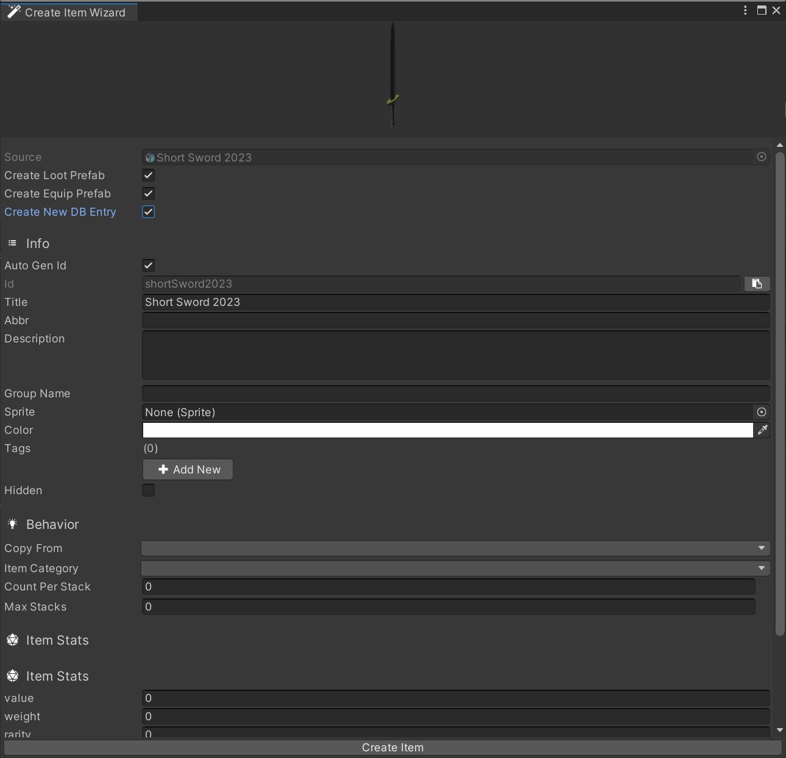The width and height of the screenshot is (786, 758).
Task: Click the three-dot window options menu
Action: (x=745, y=10)
